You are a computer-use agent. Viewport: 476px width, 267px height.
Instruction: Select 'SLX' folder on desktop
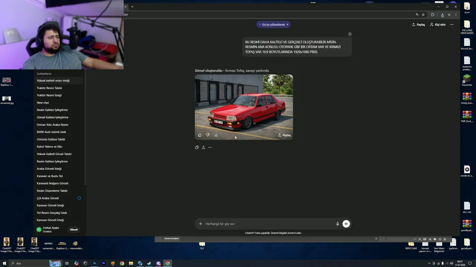[x=202, y=245]
